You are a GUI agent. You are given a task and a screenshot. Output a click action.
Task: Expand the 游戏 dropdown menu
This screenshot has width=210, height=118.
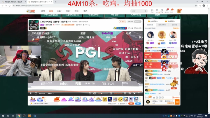click(x=77, y=11)
